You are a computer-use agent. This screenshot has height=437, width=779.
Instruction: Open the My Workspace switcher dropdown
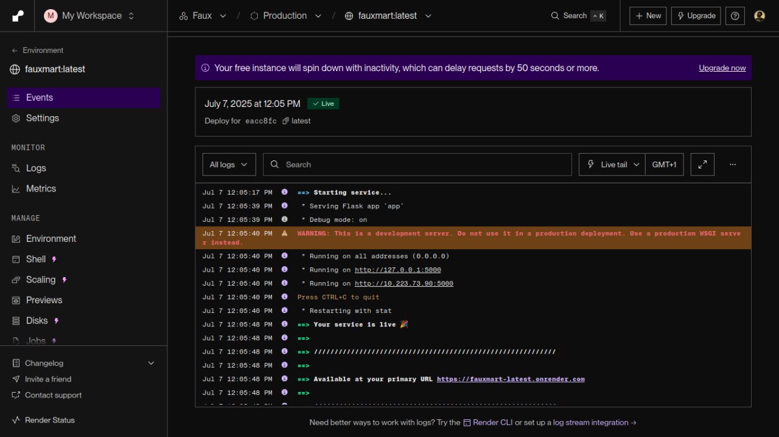[x=89, y=16]
